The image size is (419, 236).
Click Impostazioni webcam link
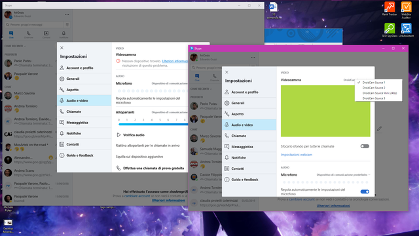(297, 155)
